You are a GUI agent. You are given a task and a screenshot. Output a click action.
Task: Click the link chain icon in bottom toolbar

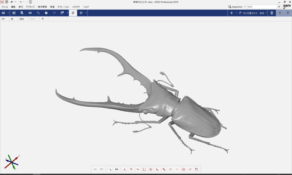pyautogui.click(x=164, y=169)
